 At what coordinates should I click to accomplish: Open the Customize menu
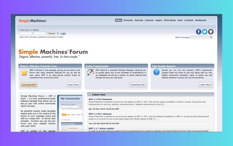(149, 20)
